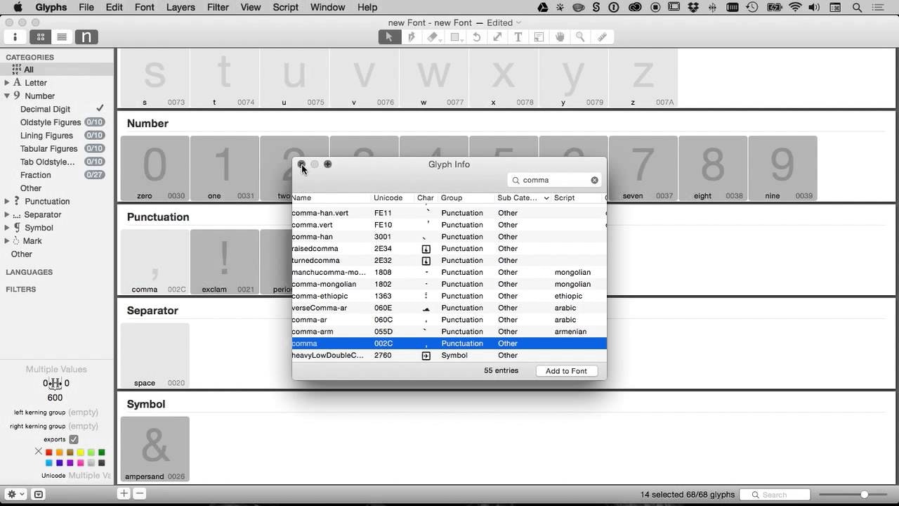Choose the Hand tool
Image resolution: width=899 pixels, height=506 pixels.
(560, 37)
